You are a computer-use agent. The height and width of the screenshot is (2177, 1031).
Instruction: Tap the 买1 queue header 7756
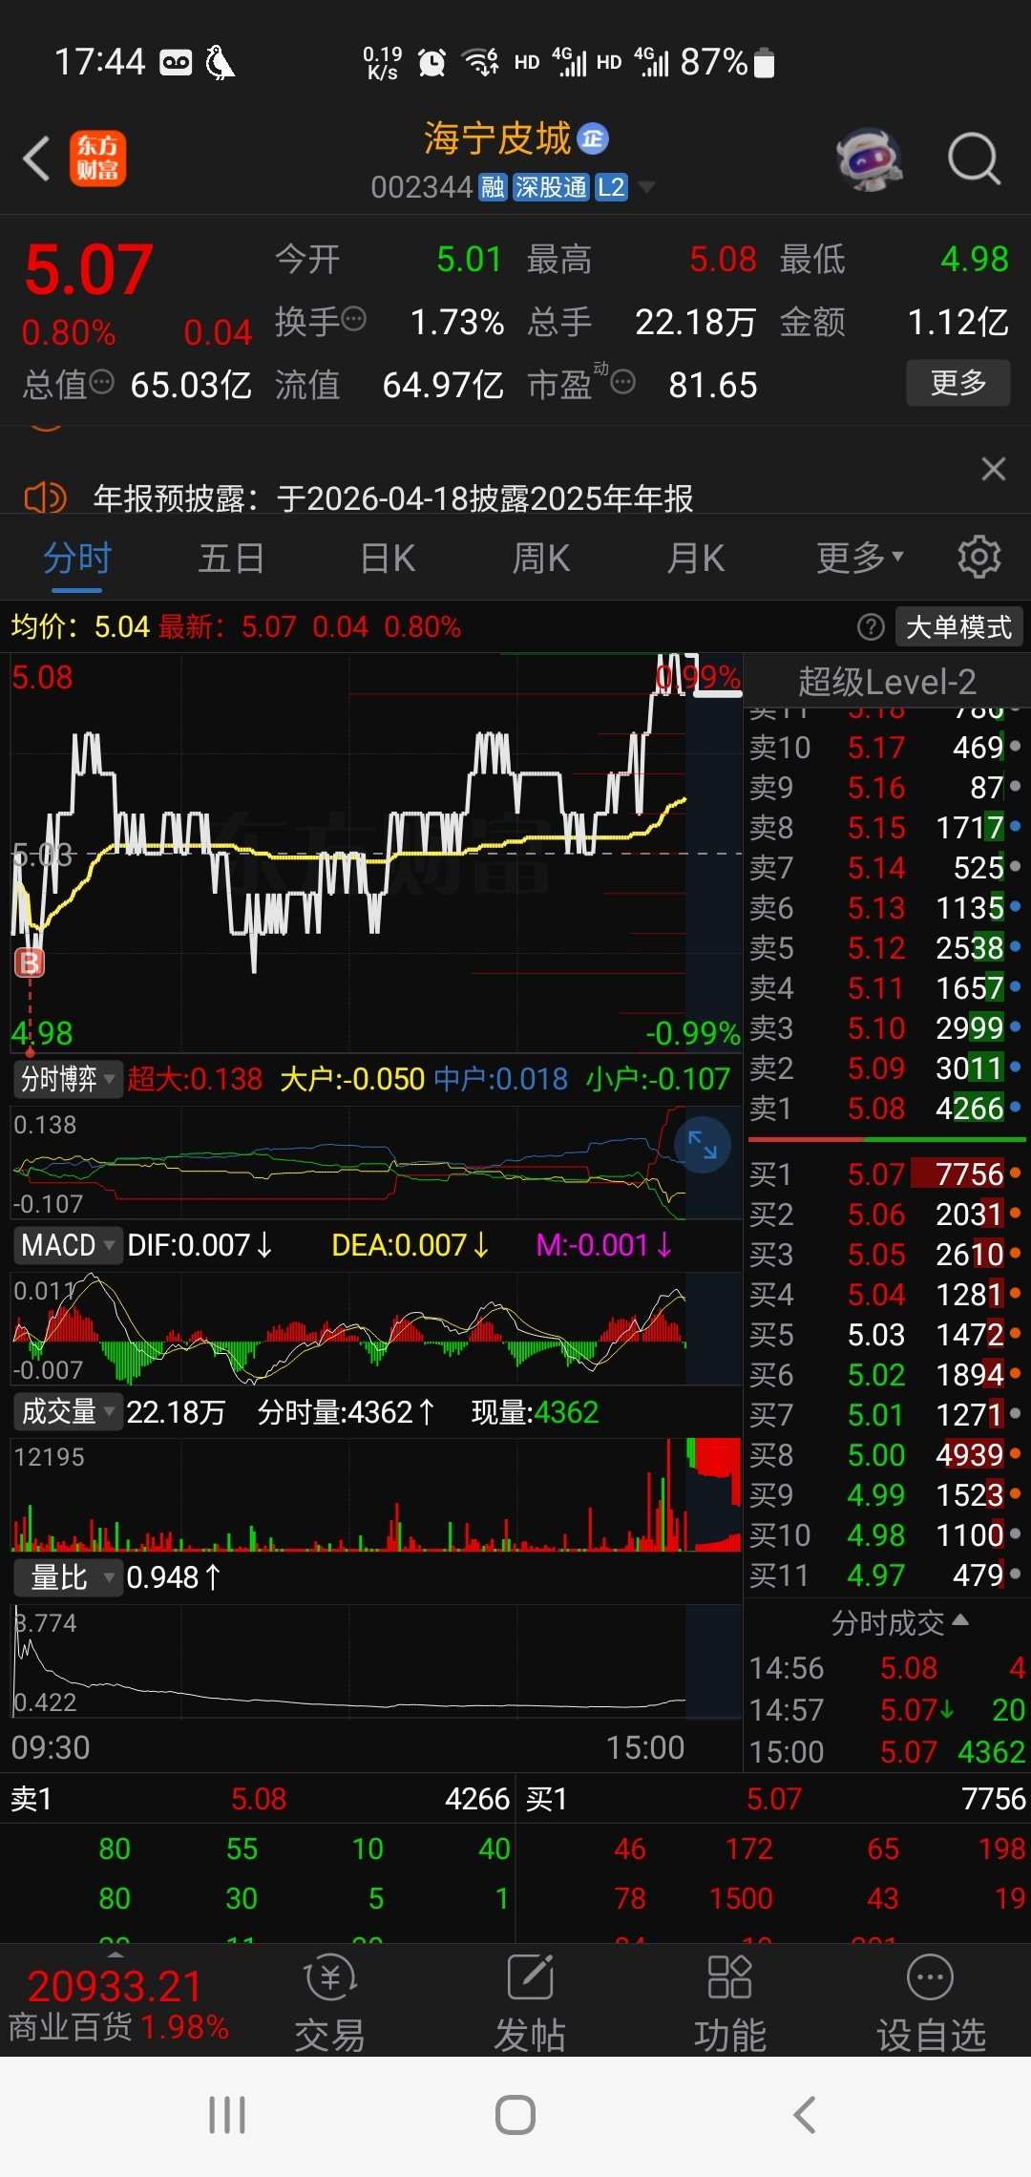774,1799
